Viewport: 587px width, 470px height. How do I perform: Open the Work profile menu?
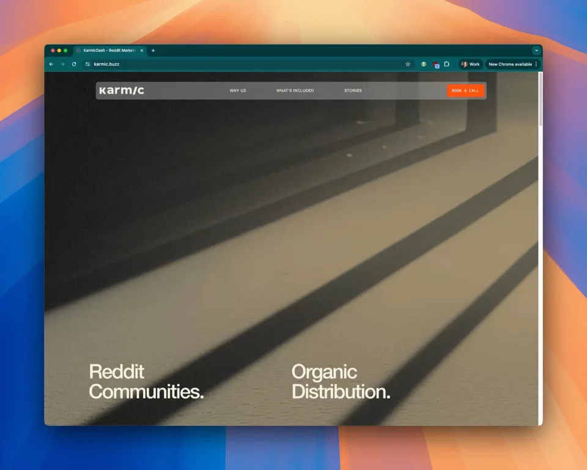point(470,64)
